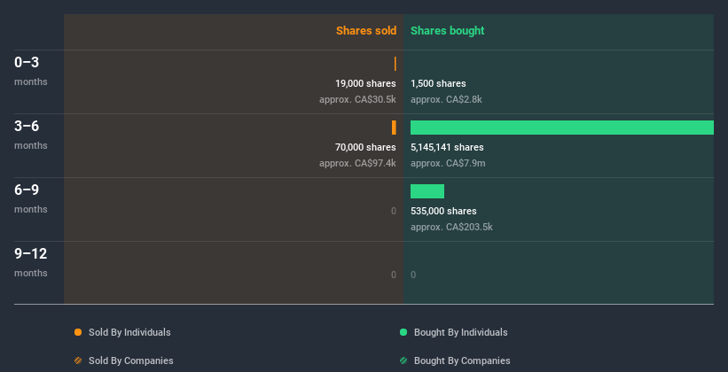728x372 pixels.
Task: Select the 6–9 months green bought bar
Action: coord(427,191)
